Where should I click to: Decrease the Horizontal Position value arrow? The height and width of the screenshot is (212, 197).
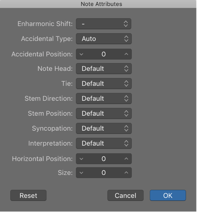(x=81, y=159)
